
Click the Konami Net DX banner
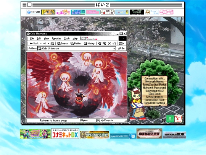pos(65,134)
